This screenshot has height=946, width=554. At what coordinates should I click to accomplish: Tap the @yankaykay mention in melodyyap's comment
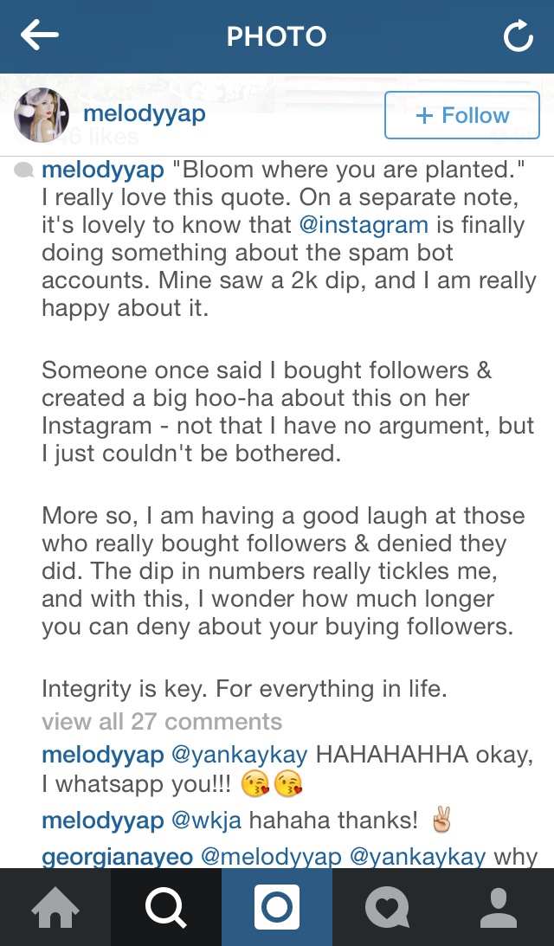click(x=240, y=755)
